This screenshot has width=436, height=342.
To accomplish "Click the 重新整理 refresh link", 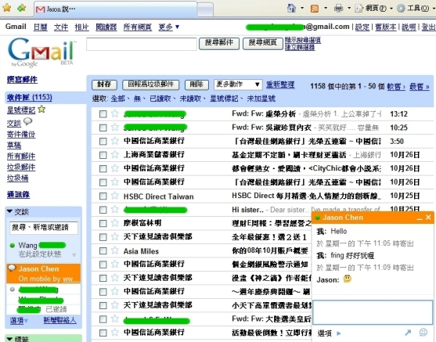I will 280,85.
